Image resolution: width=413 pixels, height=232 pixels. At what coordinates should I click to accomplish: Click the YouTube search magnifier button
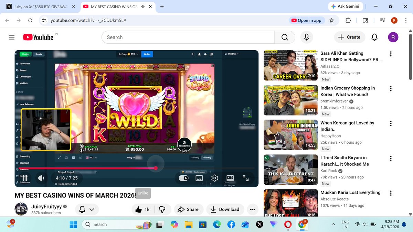(285, 37)
